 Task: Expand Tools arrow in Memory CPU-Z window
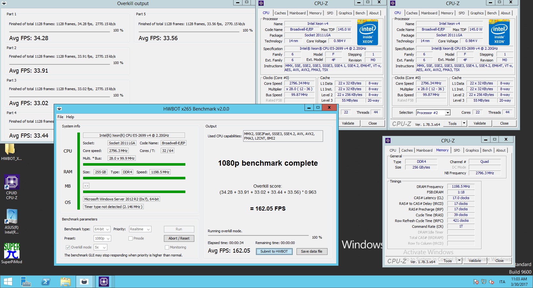[459, 260]
